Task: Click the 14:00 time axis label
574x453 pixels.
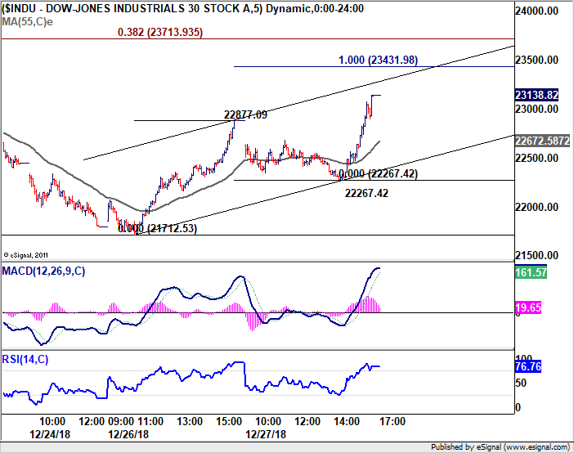Action: pyautogui.click(x=347, y=421)
